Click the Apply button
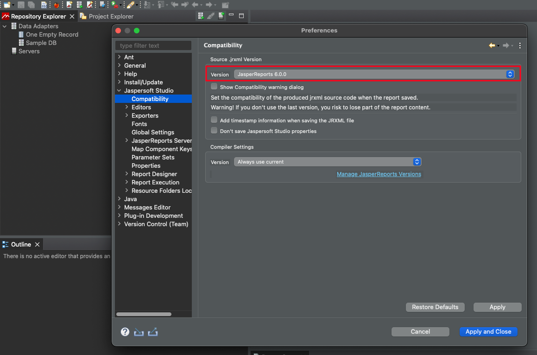The image size is (537, 355). point(497,307)
